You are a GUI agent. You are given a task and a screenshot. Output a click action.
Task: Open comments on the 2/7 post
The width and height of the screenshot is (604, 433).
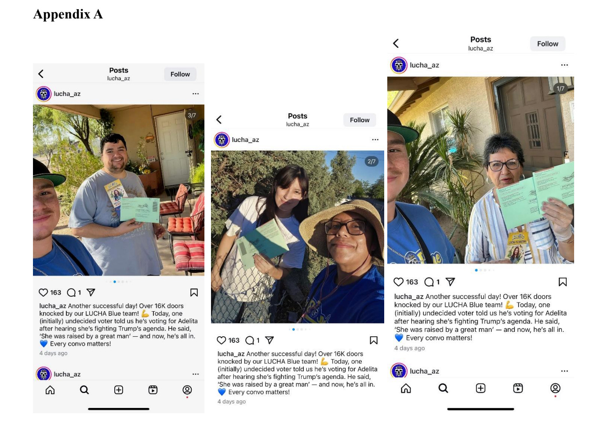[249, 340]
